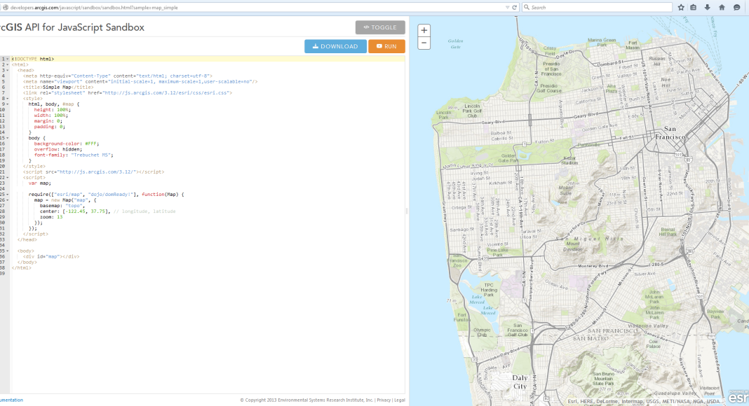The height and width of the screenshot is (406, 749).
Task: Bookmark this page with the star icon
Action: 681,7
